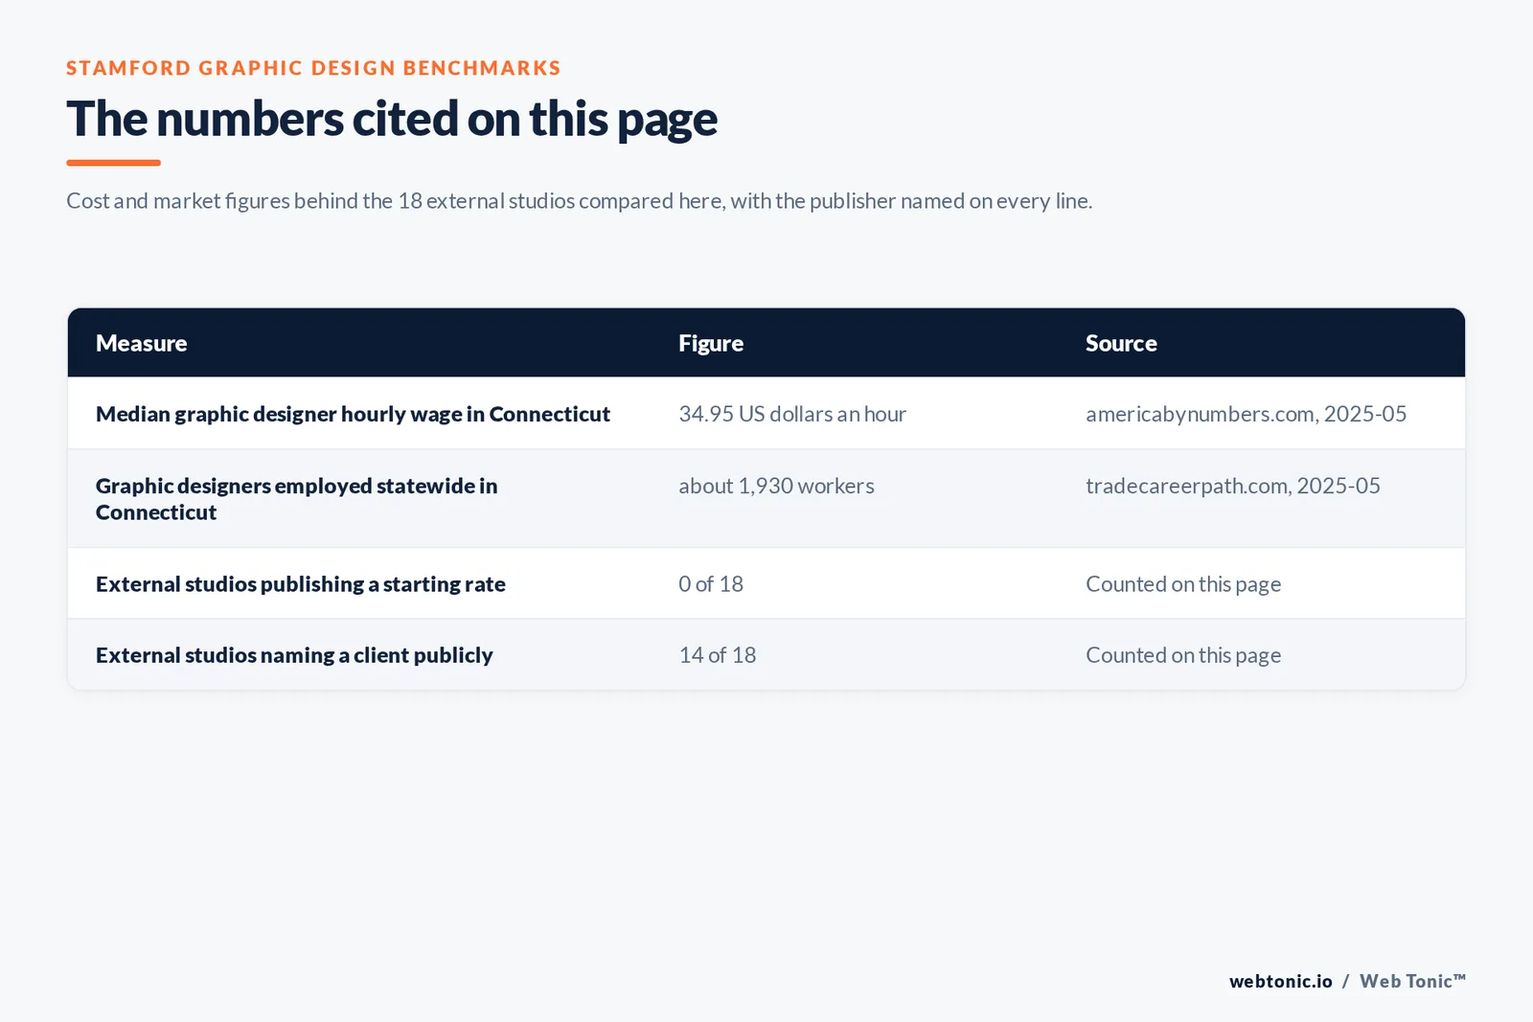Click the Measure column header
This screenshot has height=1022, width=1533.
click(x=142, y=343)
